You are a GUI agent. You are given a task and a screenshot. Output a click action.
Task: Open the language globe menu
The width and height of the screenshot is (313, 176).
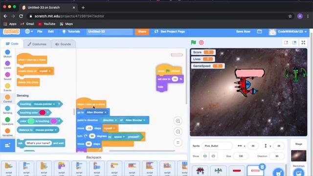point(29,31)
